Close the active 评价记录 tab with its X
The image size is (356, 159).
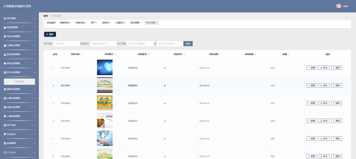click(x=156, y=23)
